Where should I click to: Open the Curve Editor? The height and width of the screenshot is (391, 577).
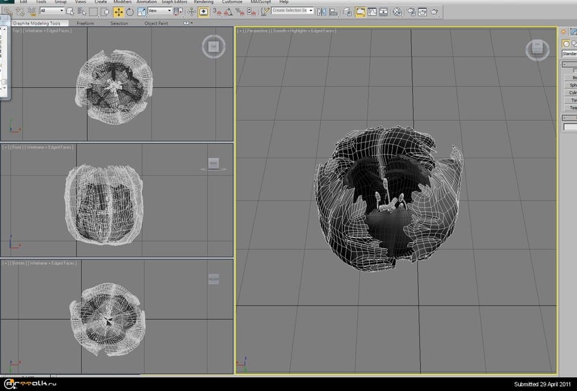click(372, 12)
